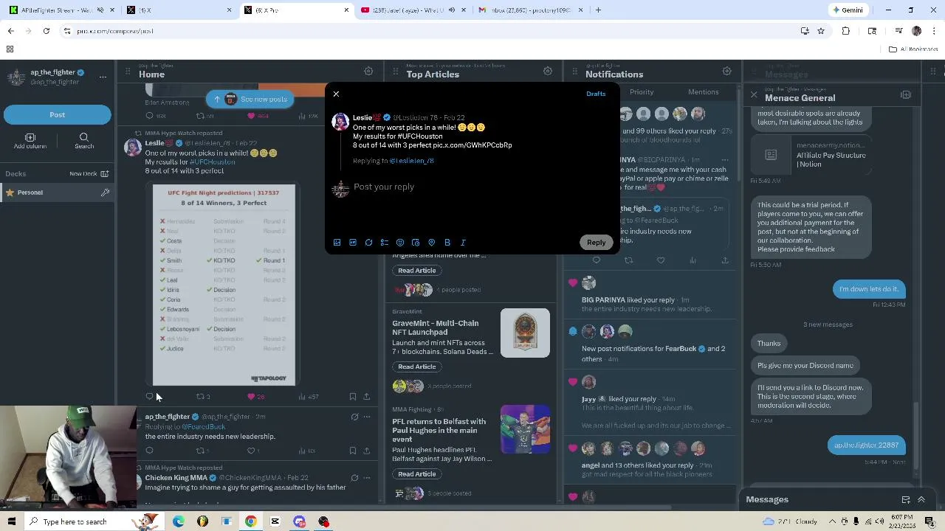The height and width of the screenshot is (531, 945).
Task: Toggle italic formatting in reply composer
Action: [463, 243]
